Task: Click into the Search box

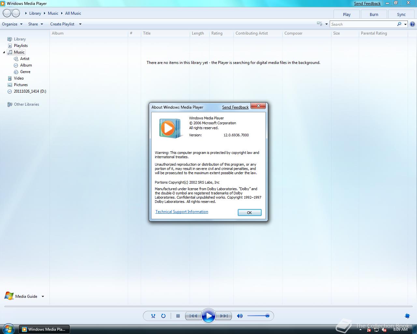Action: [363, 24]
